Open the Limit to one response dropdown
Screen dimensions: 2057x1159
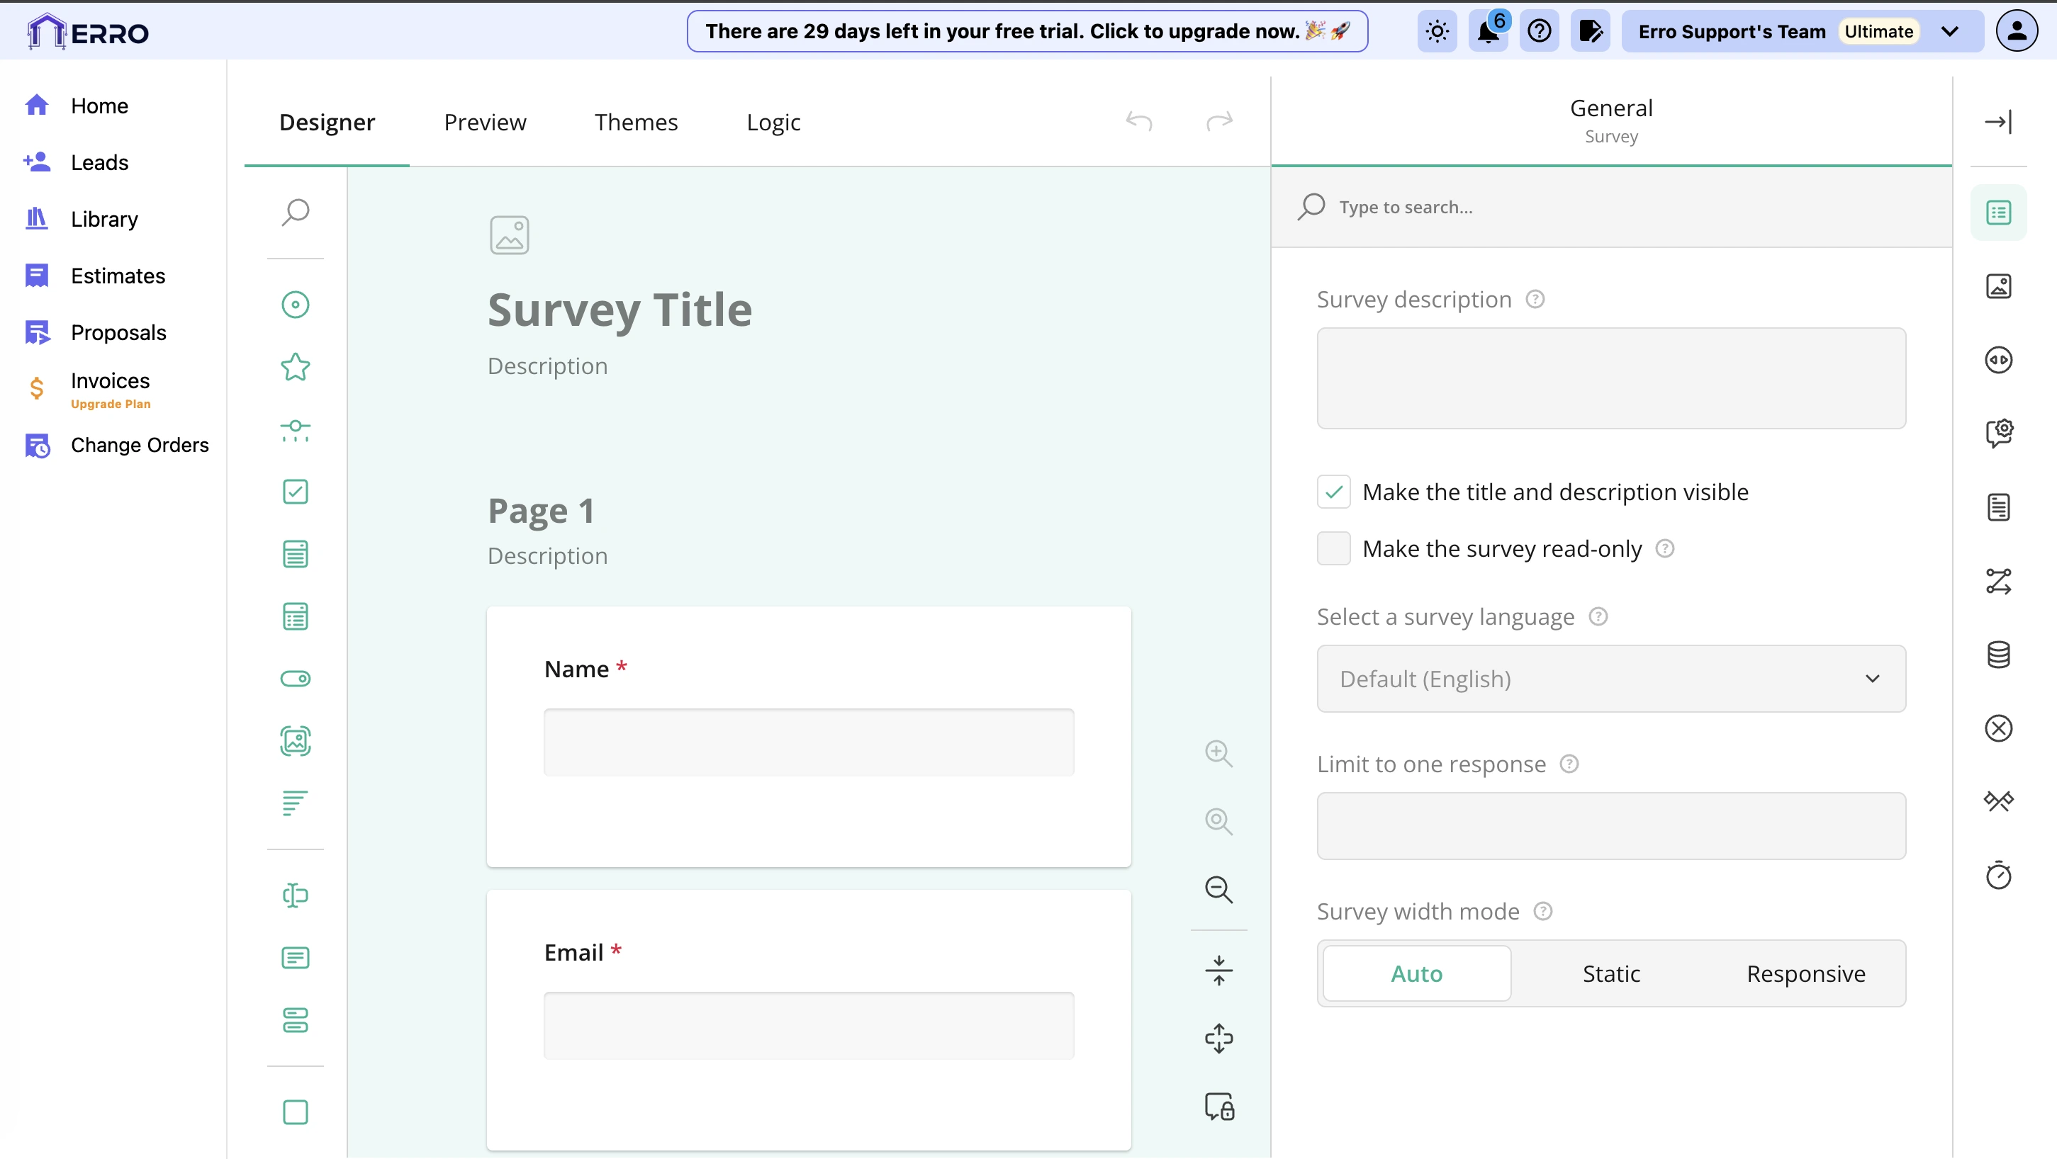click(x=1610, y=826)
